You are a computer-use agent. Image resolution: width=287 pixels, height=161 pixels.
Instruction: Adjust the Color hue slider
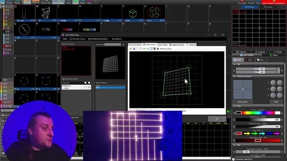[258, 113]
